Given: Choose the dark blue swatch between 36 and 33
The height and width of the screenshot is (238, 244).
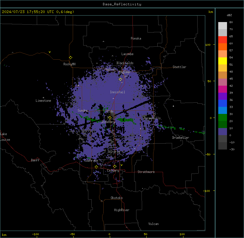Looking at the screenshot, I should (222, 103).
